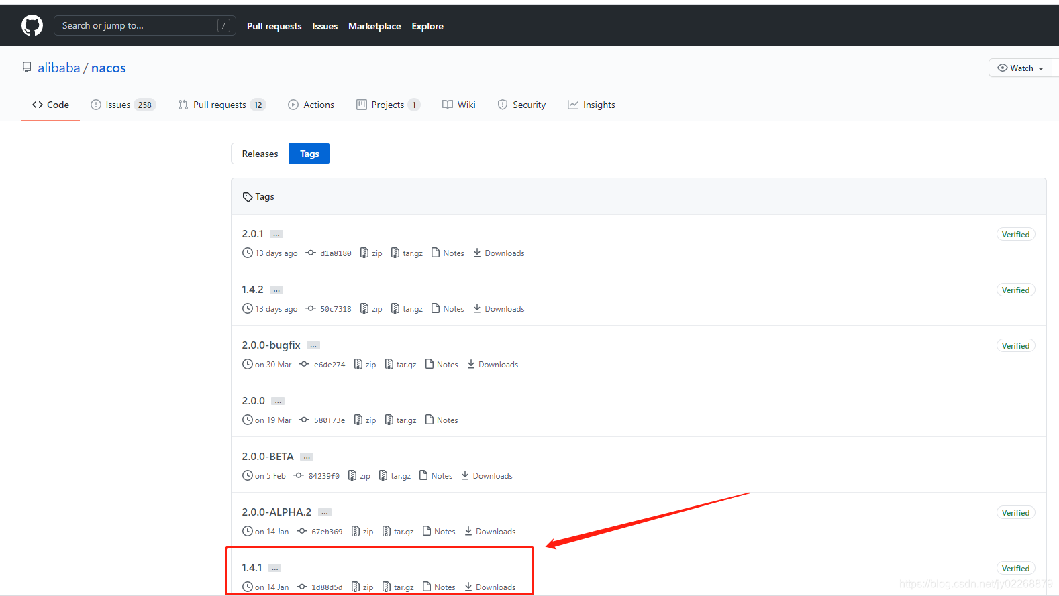The height and width of the screenshot is (596, 1059).
Task: Expand ellipsis details for tag 2.0.0-BETA
Action: [307, 457]
